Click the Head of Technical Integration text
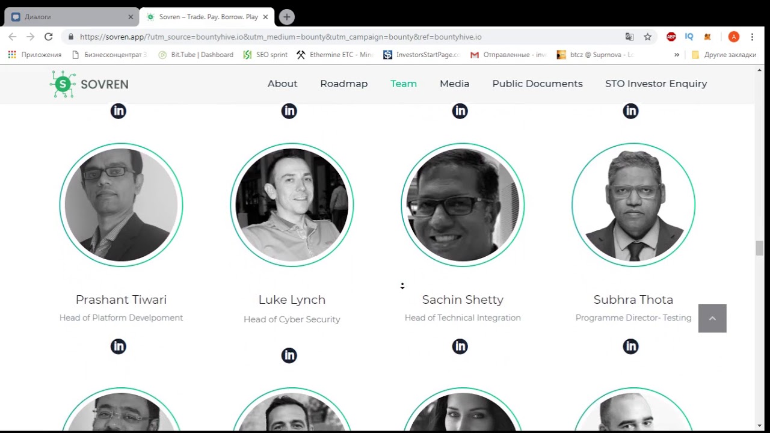 [x=463, y=318]
